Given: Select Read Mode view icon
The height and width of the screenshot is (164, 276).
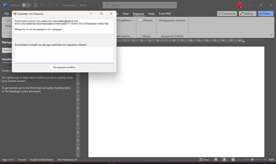Looking at the screenshot, I should click(x=216, y=160).
